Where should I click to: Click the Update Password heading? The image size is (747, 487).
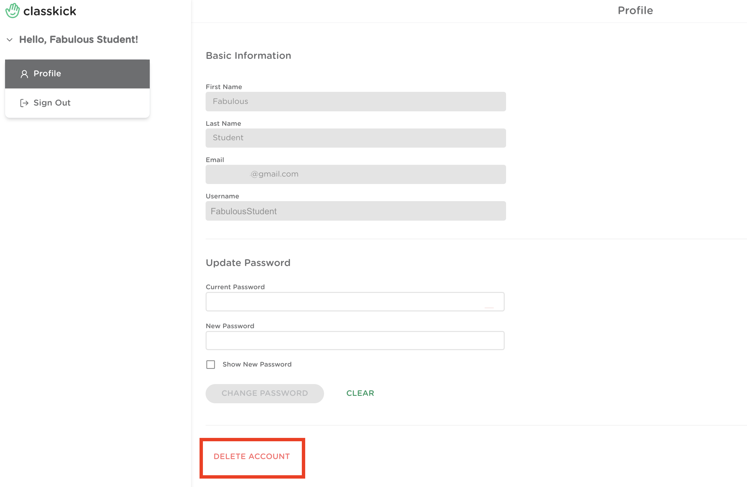(248, 263)
